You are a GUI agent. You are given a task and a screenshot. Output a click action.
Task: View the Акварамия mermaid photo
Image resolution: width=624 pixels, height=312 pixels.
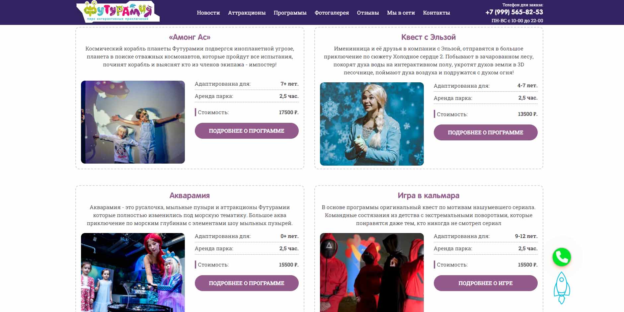click(x=133, y=273)
